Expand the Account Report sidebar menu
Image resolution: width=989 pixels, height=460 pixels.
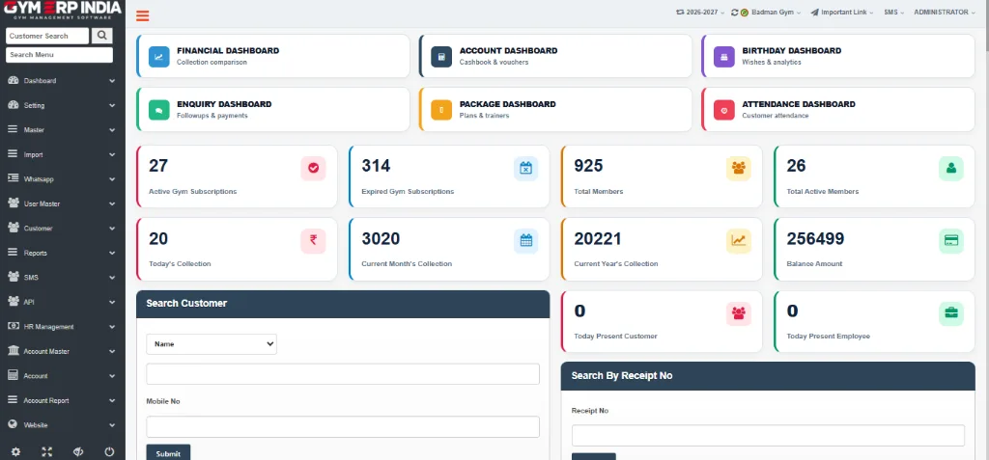click(63, 400)
